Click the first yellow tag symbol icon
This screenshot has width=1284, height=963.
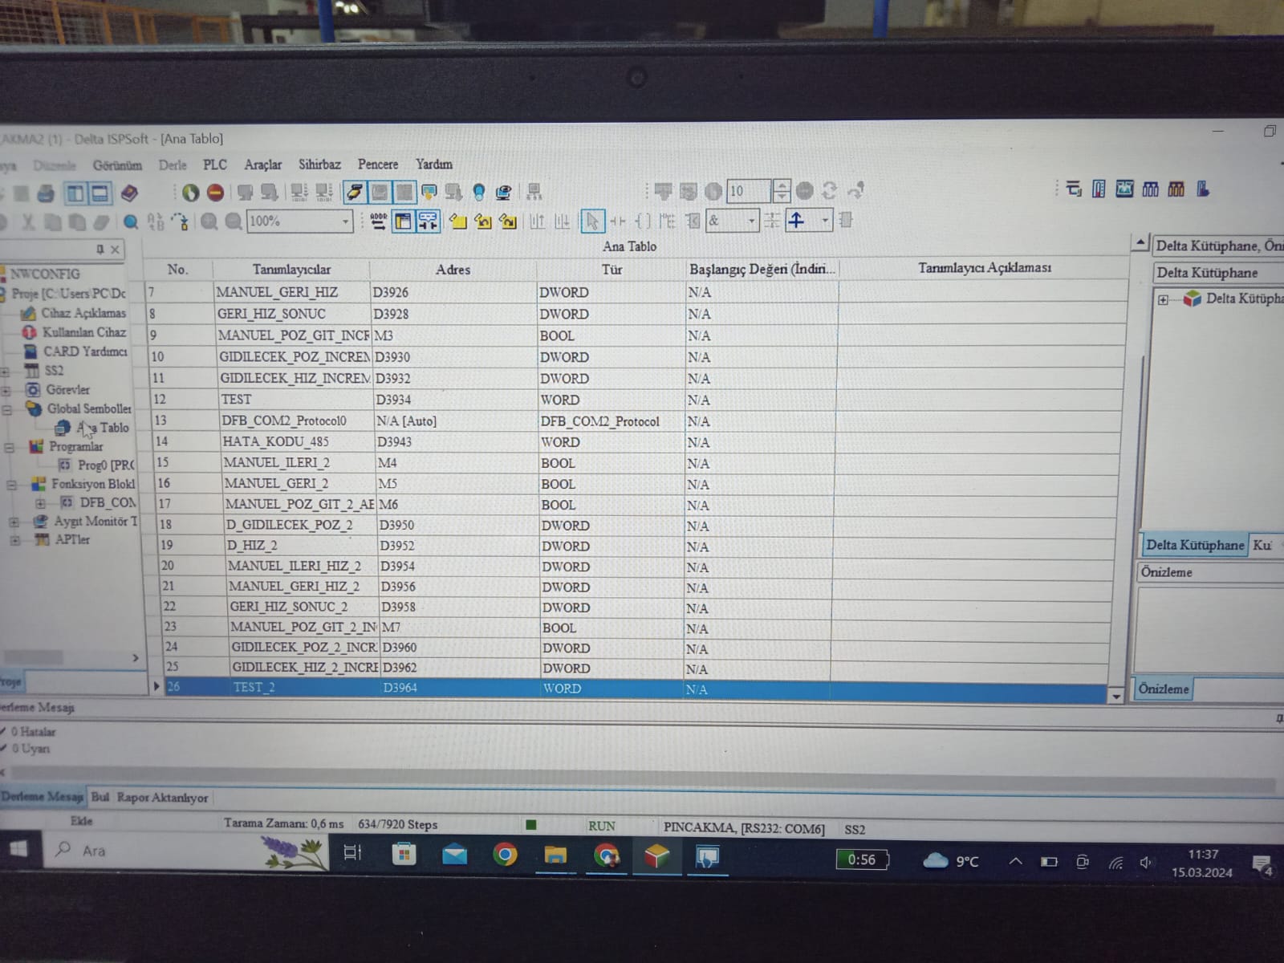click(458, 221)
